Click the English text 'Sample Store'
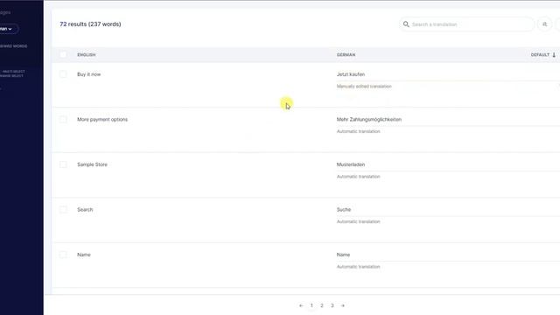This screenshot has height=315, width=560. (x=92, y=164)
